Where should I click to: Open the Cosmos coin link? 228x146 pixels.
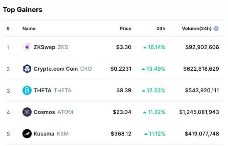tap(44, 112)
